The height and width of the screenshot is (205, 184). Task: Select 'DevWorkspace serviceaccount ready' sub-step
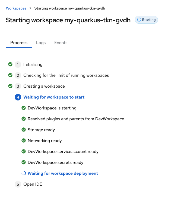(x=63, y=152)
